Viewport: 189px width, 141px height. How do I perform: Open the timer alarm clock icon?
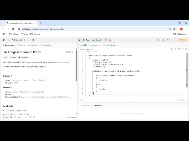pos(106,40)
